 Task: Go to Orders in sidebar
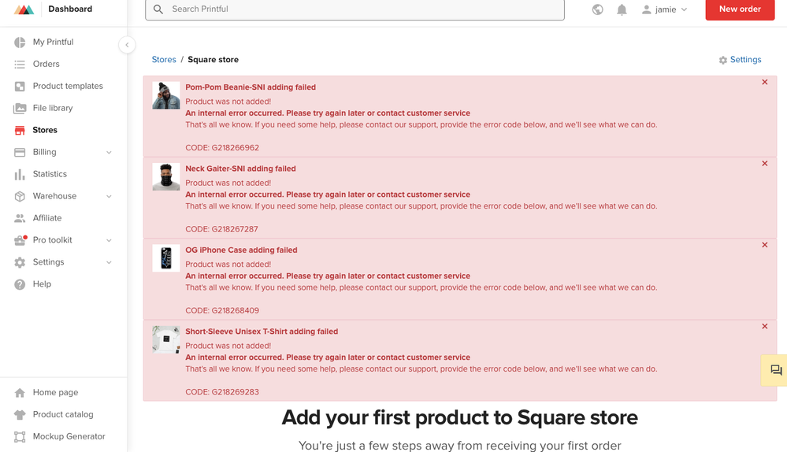(46, 64)
